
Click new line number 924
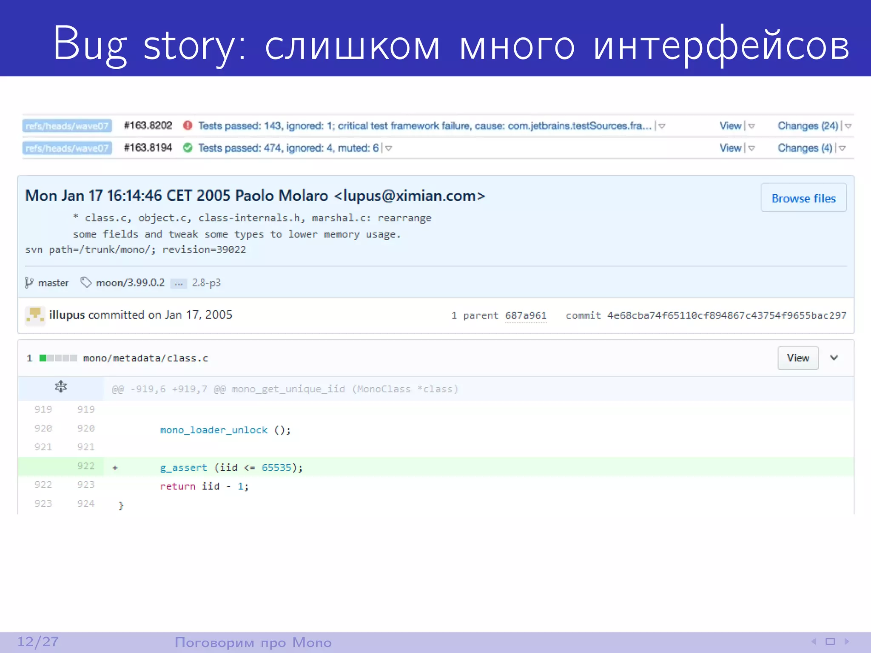click(86, 503)
